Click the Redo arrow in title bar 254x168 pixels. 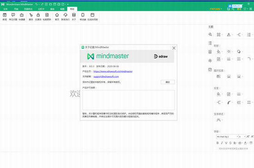click(42, 4)
